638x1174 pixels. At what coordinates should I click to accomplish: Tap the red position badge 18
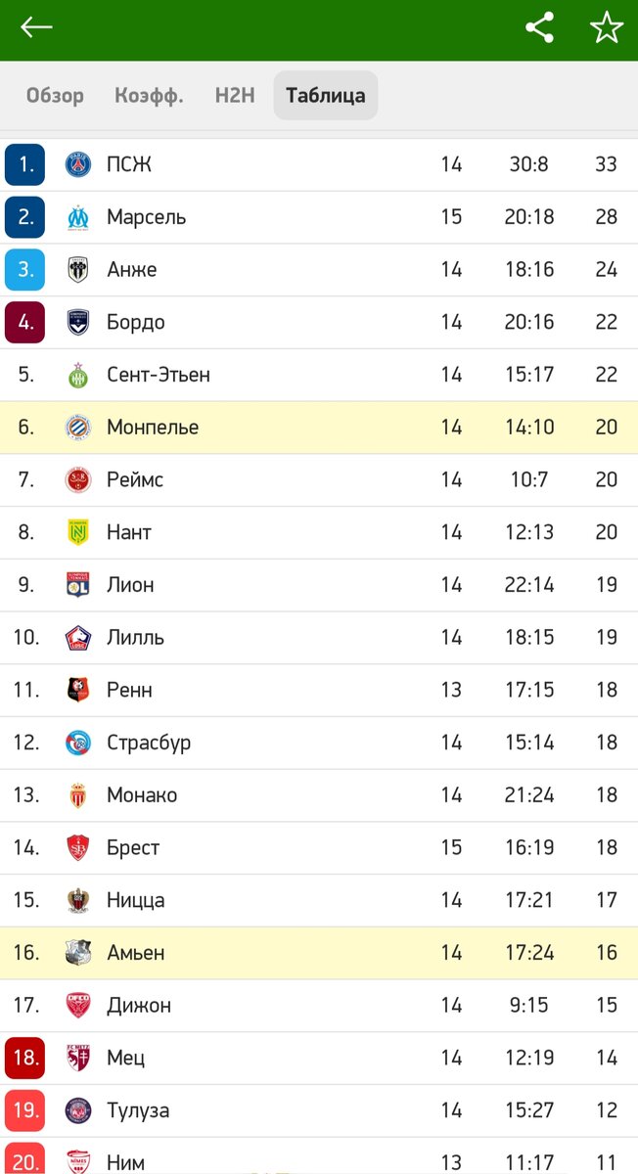(x=25, y=1058)
